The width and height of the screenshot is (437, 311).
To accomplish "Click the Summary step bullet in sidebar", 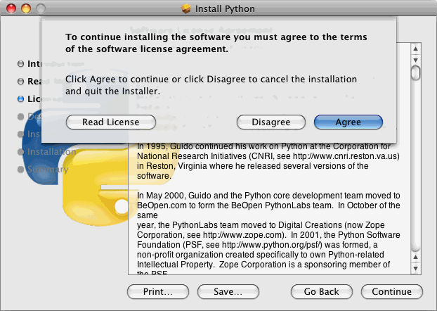I will click(20, 170).
